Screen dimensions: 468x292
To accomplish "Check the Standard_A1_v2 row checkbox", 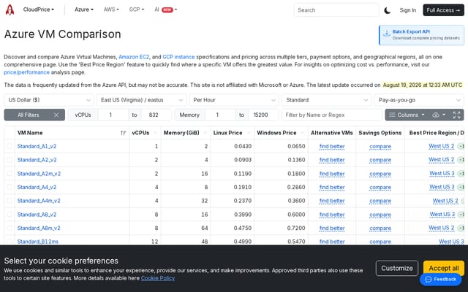I will click(x=10, y=146).
